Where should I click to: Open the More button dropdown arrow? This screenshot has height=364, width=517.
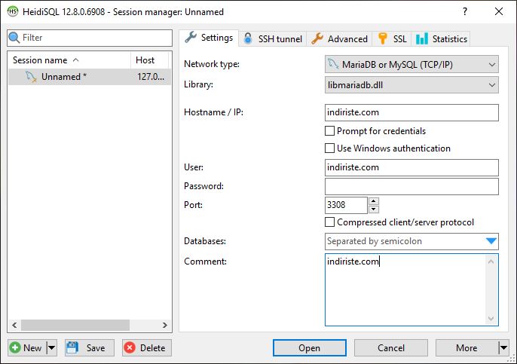click(x=503, y=347)
